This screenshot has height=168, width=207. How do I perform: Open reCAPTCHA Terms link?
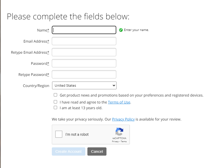click(123, 142)
